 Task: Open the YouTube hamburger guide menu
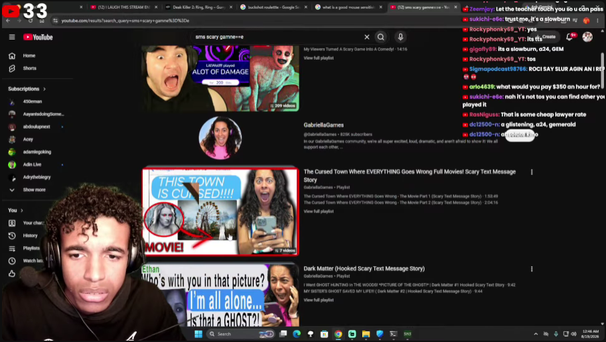click(12, 37)
